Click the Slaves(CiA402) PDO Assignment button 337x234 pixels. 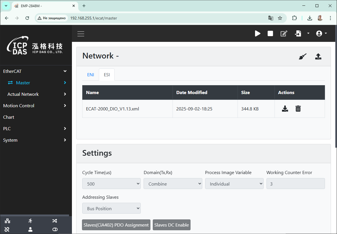pos(116,225)
